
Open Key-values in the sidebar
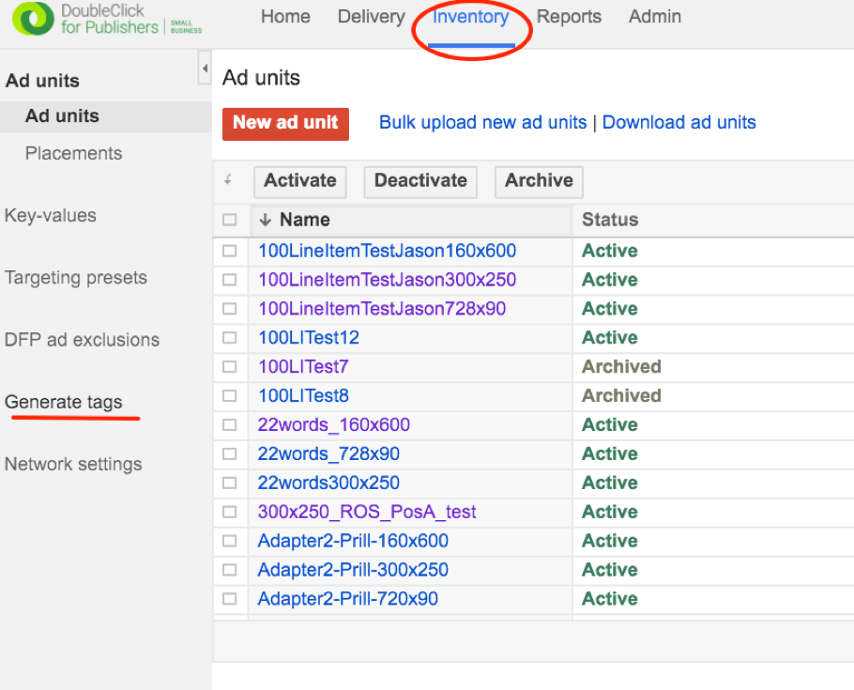click(50, 215)
